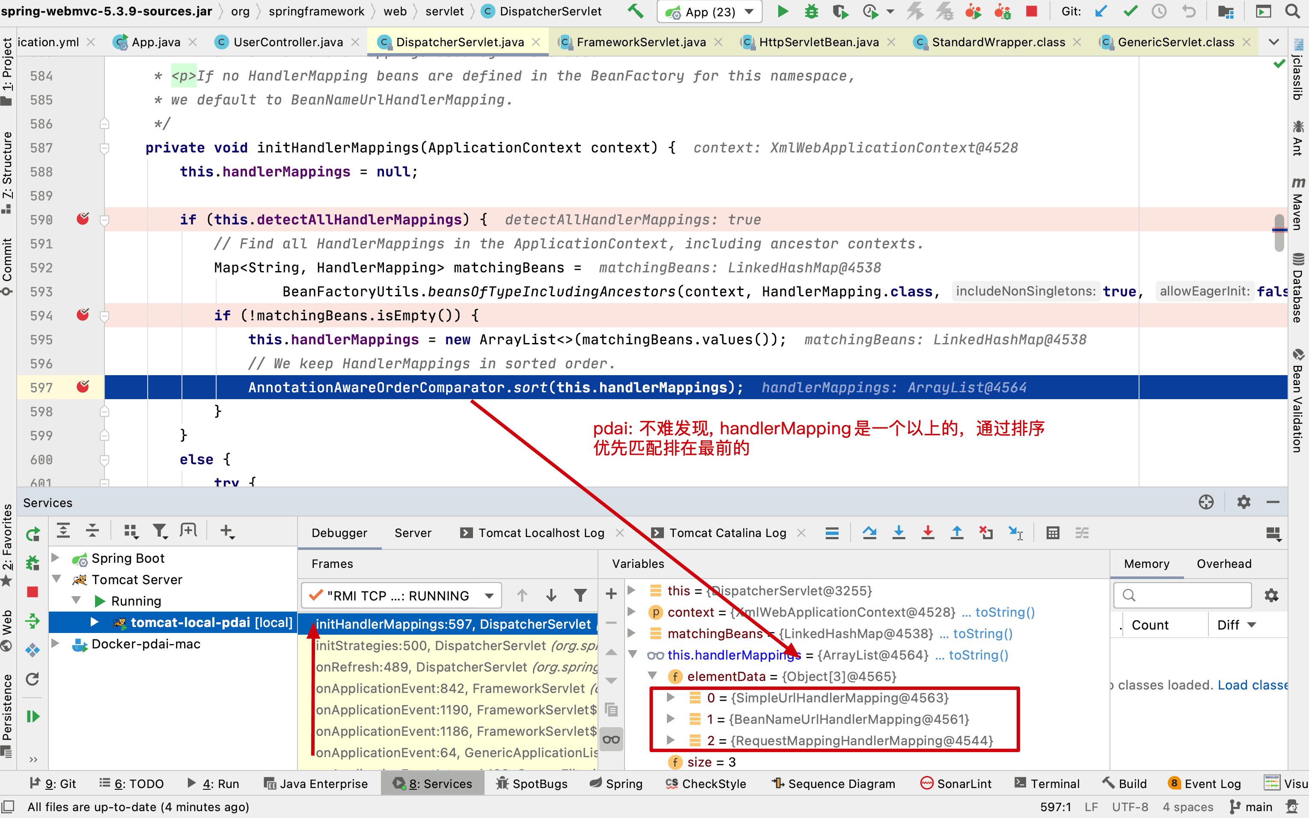Click toString() link for context variable
The height and width of the screenshot is (818, 1309).
1005,612
